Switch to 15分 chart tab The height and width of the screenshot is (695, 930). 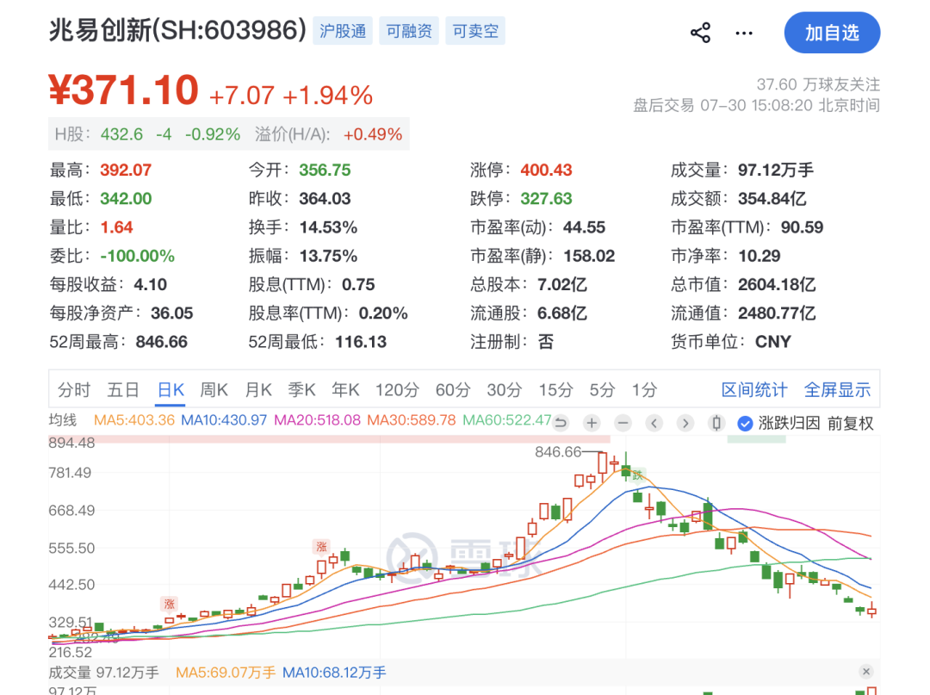tap(555, 389)
